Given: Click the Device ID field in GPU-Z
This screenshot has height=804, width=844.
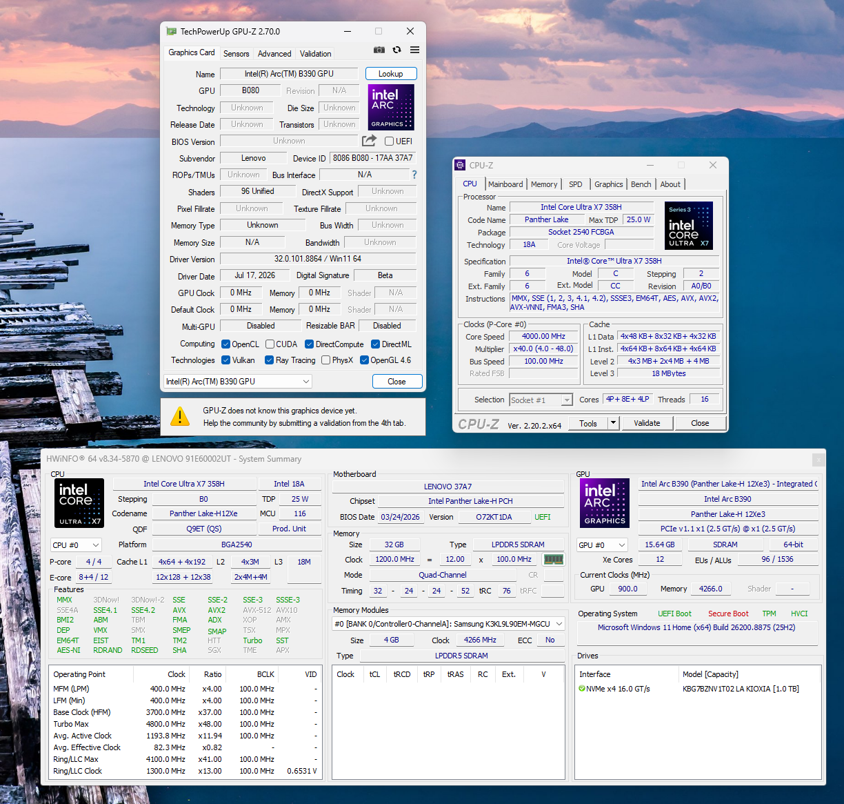Looking at the screenshot, I should click(x=372, y=158).
